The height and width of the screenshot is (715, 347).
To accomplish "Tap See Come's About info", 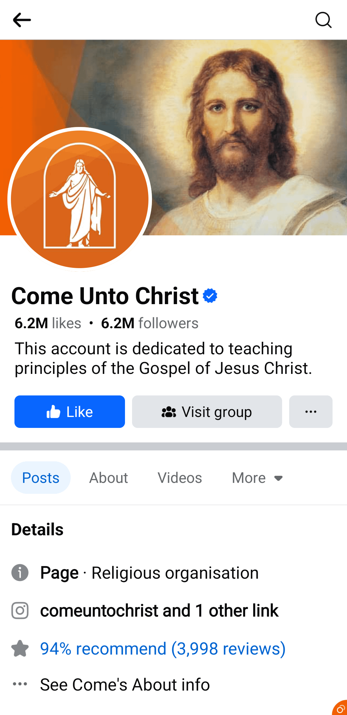I will pyautogui.click(x=125, y=684).
